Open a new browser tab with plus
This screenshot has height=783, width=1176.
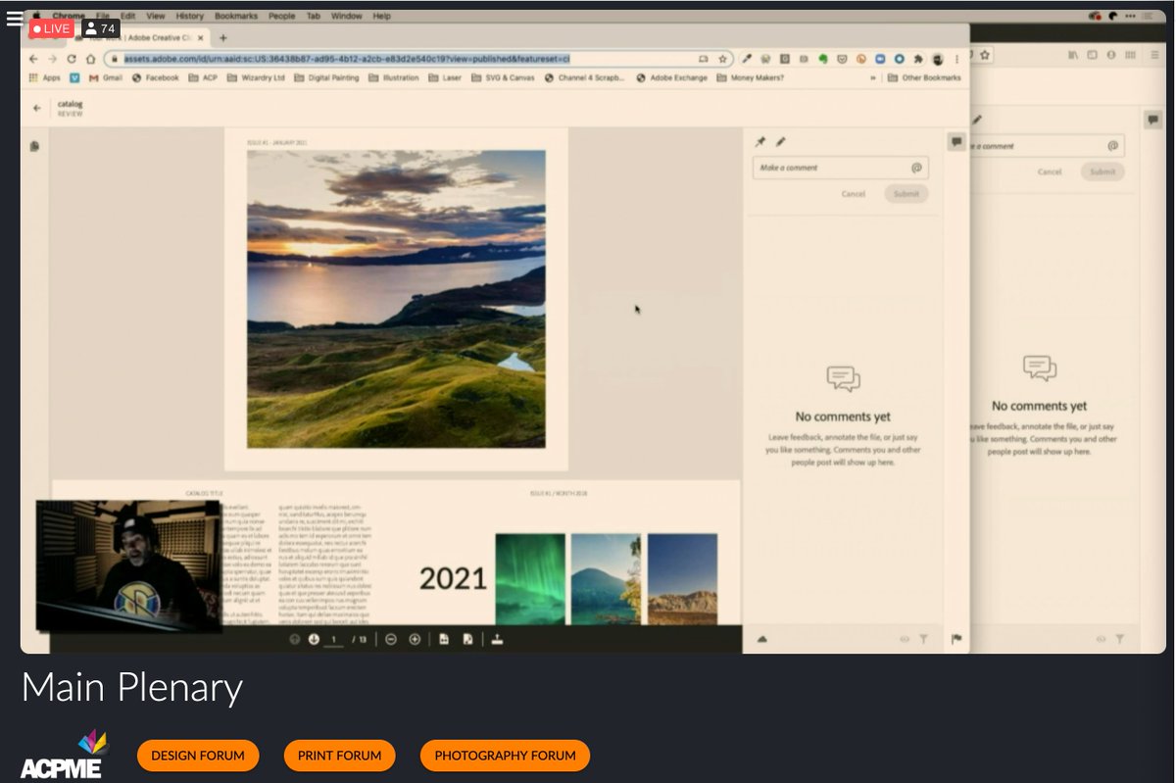(x=223, y=38)
